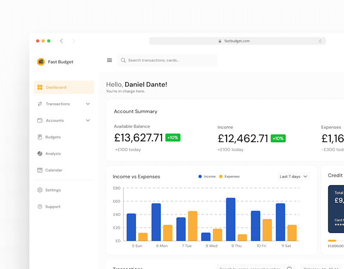Expand the Accounts submenu chevron
Image resolution: width=344 pixels, height=269 pixels.
click(88, 120)
